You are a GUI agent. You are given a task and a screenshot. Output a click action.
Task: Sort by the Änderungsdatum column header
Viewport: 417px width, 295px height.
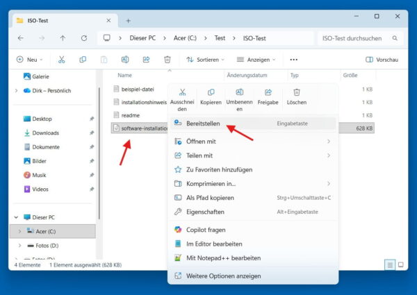point(247,75)
